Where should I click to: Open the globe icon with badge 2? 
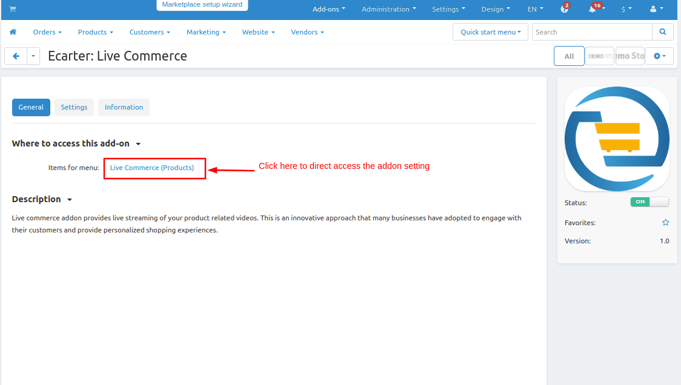click(x=565, y=8)
